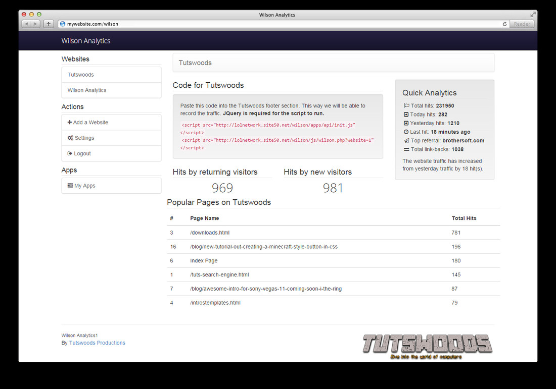Click the plus icon beside Add a Website
The width and height of the screenshot is (556, 389).
70,122
